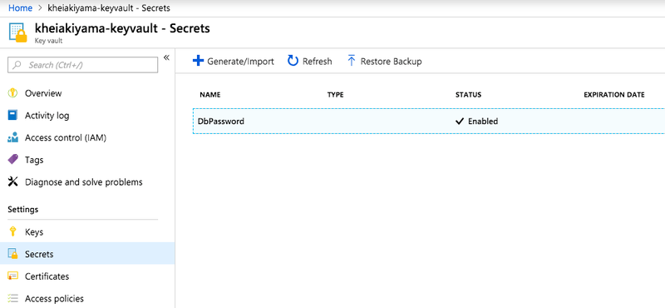Click the Certificates icon in sidebar
The width and height of the screenshot is (665, 308).
[13, 276]
